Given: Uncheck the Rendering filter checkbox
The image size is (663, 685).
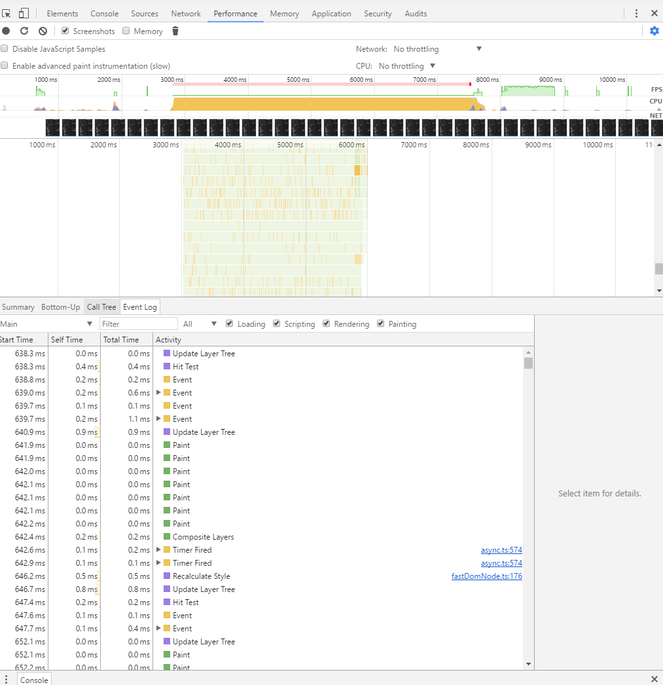Looking at the screenshot, I should pyautogui.click(x=327, y=324).
